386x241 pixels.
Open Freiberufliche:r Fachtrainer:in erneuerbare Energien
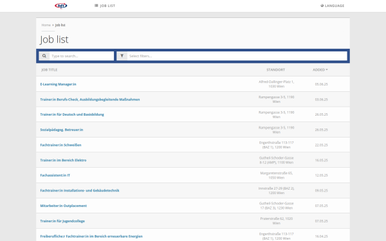[x=91, y=236]
